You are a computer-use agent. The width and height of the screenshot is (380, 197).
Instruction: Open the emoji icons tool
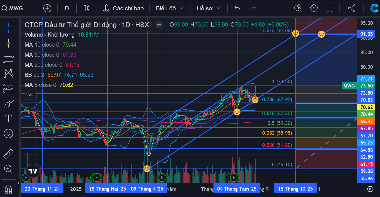pos(8,134)
